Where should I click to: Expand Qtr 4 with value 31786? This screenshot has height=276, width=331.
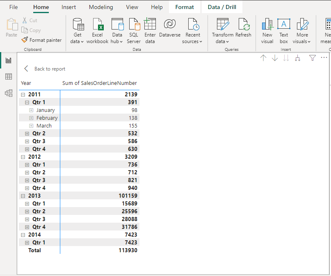(27, 227)
